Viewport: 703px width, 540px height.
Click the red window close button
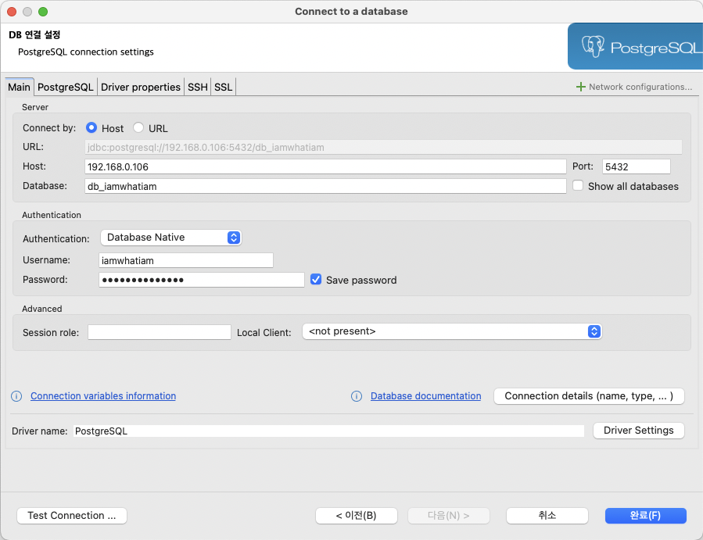pyautogui.click(x=12, y=12)
